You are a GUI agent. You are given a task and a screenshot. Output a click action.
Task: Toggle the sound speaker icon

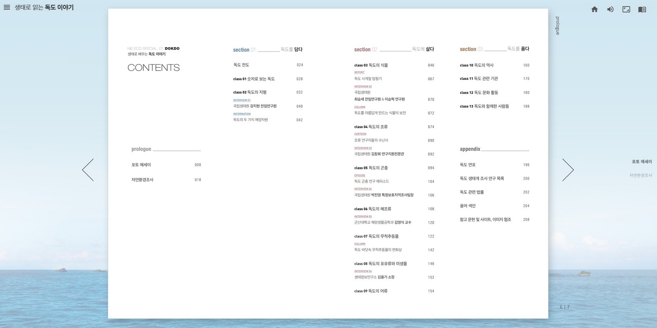tap(610, 9)
